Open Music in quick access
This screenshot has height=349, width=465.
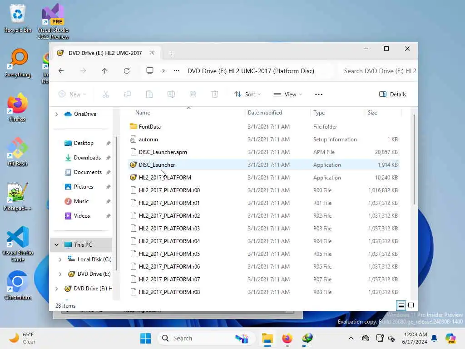pos(77,201)
